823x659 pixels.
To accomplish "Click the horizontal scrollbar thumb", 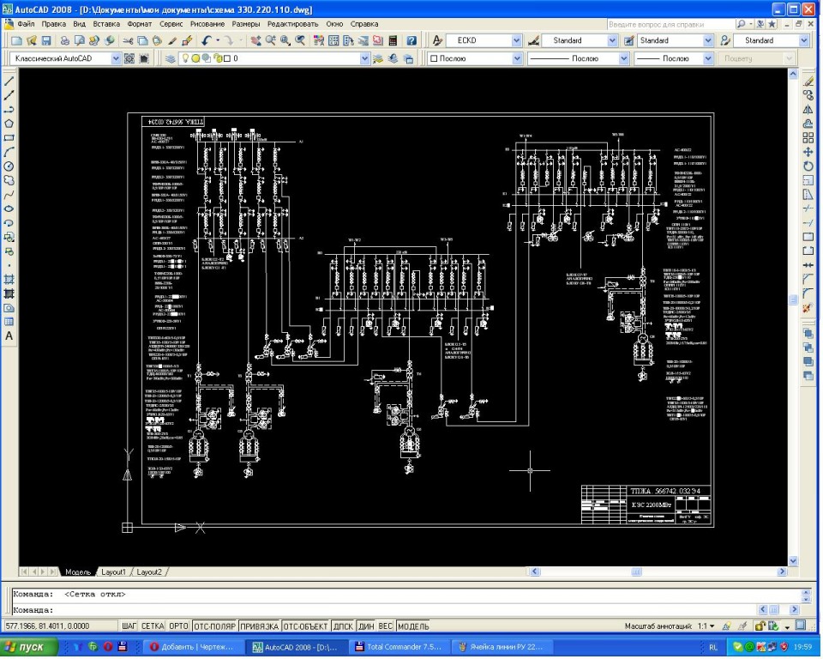I will tap(636, 571).
